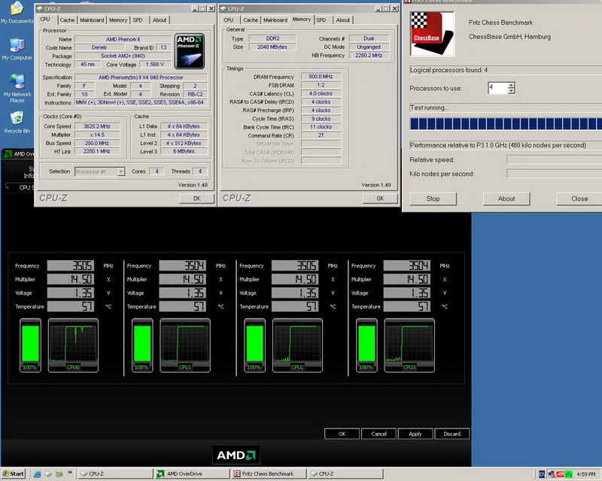Switch to the Cache tab in left CPU-Z
This screenshot has width=602, height=481.
click(x=67, y=20)
